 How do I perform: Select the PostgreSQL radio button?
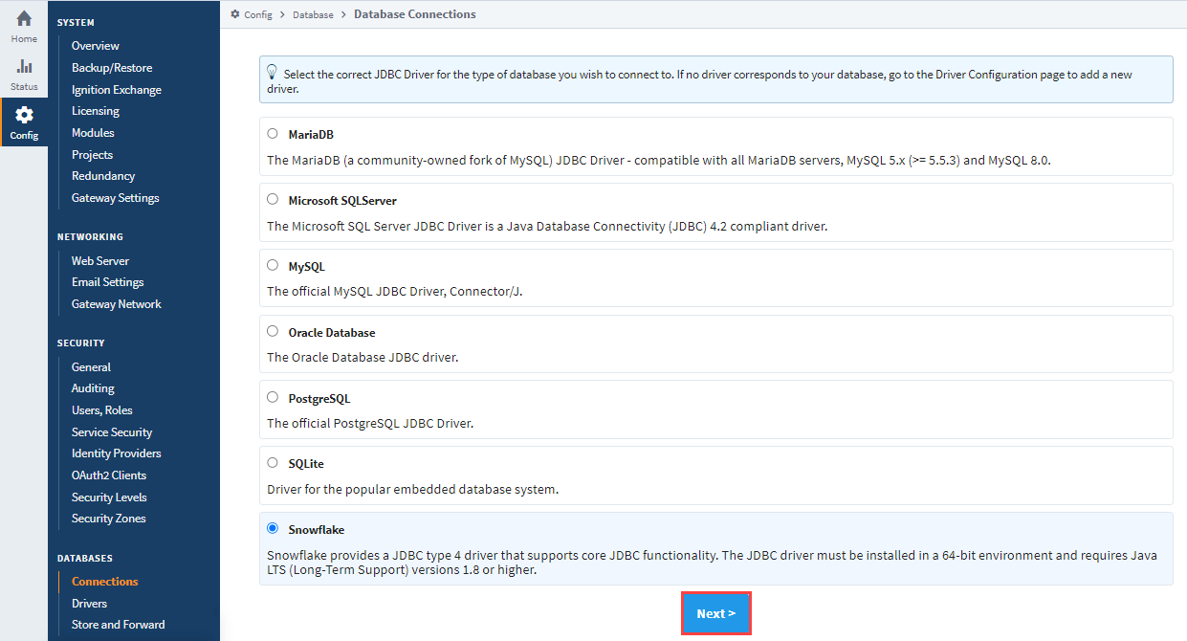pos(273,397)
